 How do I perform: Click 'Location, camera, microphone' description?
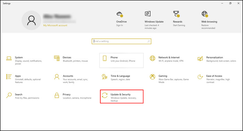[x=77, y=98]
